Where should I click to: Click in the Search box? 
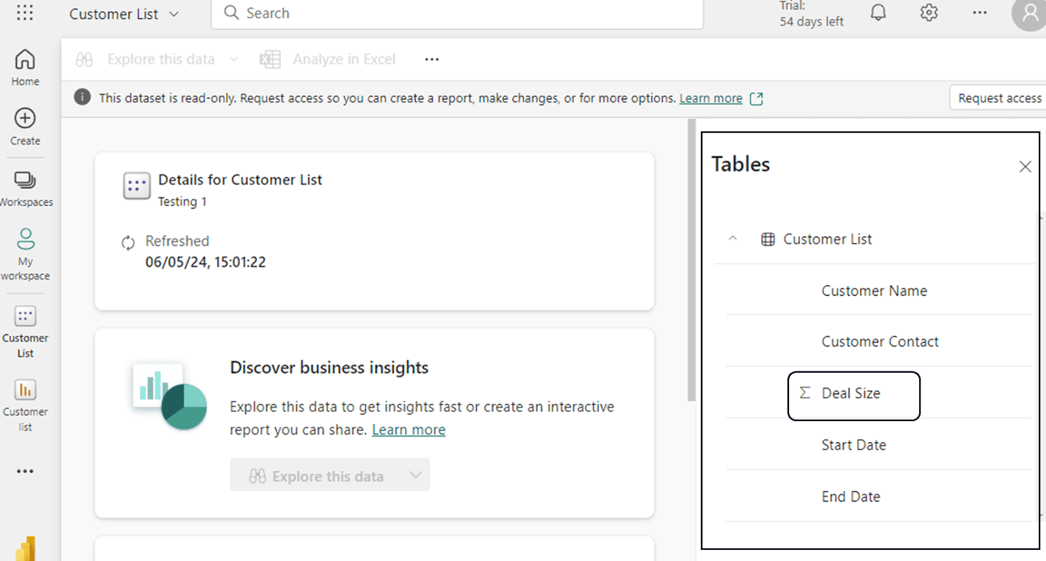[458, 14]
